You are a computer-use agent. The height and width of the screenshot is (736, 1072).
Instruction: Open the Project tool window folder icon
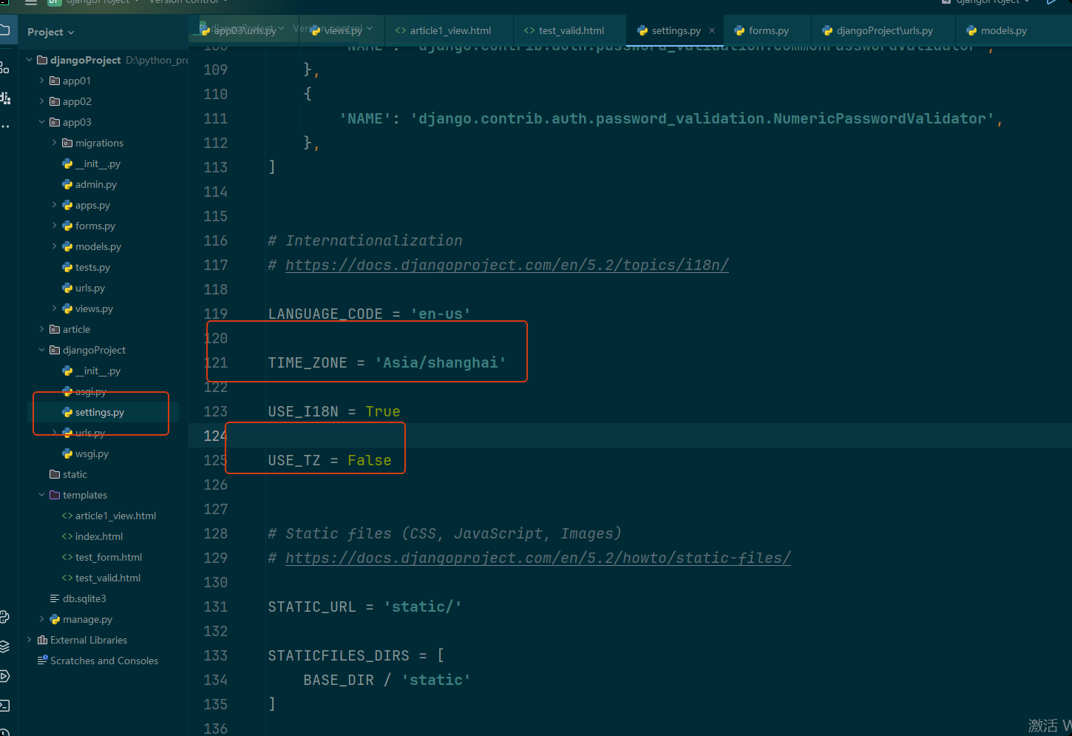pos(4,30)
